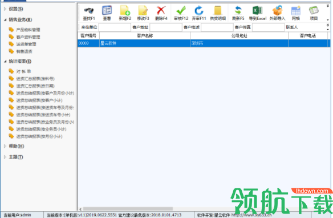Viewport: 333px width, 218px height.
Task: Click the tag icon beside 送货单管理
Action: pos(11,44)
